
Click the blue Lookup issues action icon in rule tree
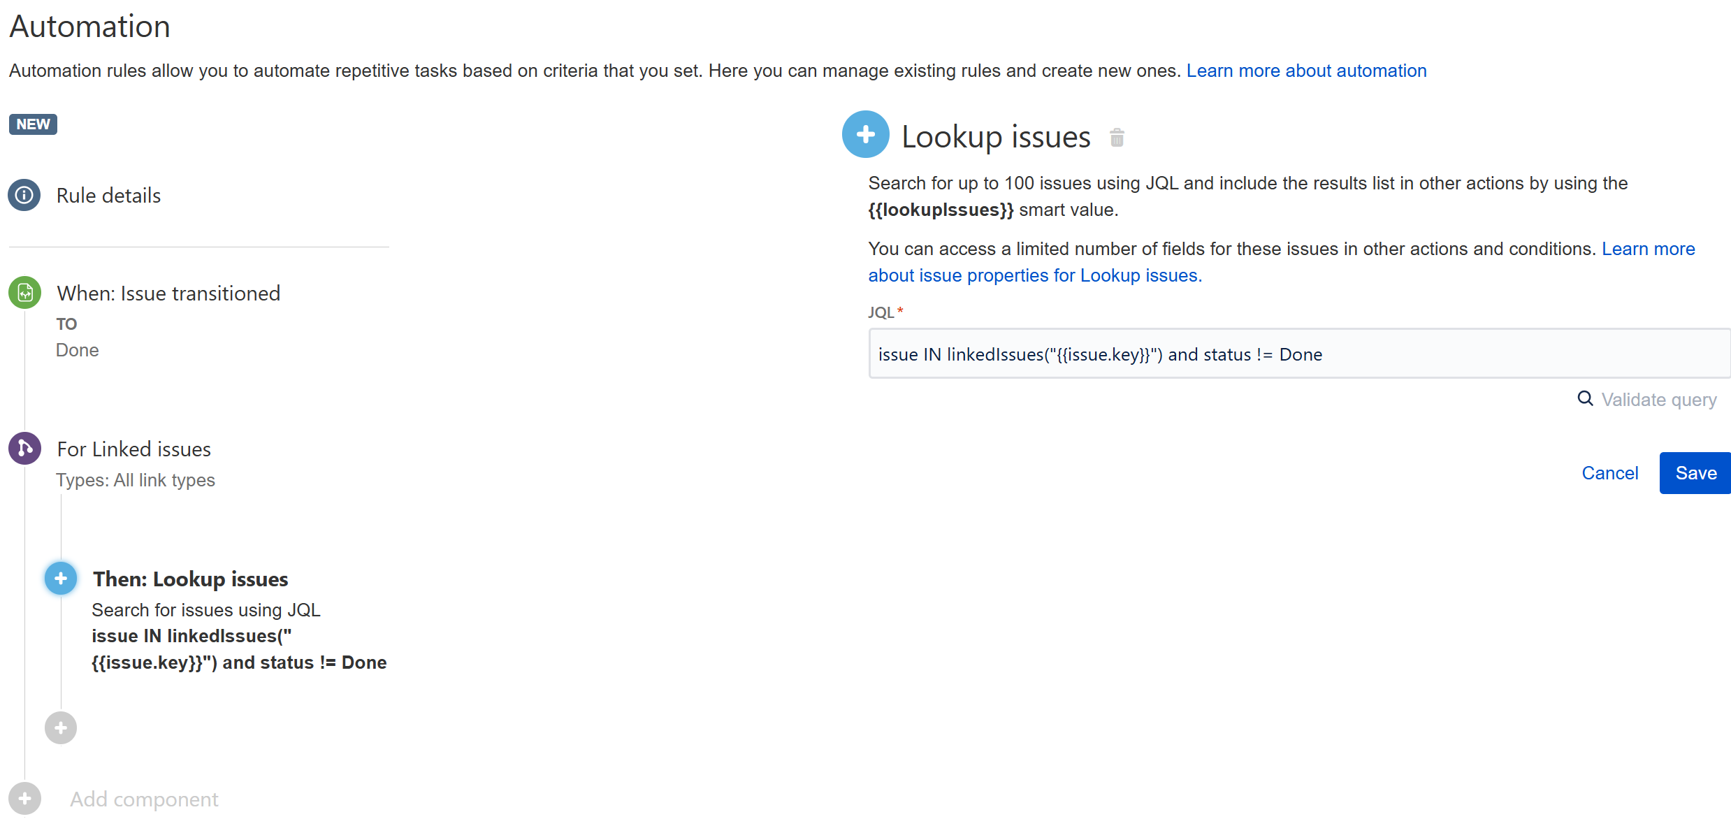pyautogui.click(x=61, y=579)
